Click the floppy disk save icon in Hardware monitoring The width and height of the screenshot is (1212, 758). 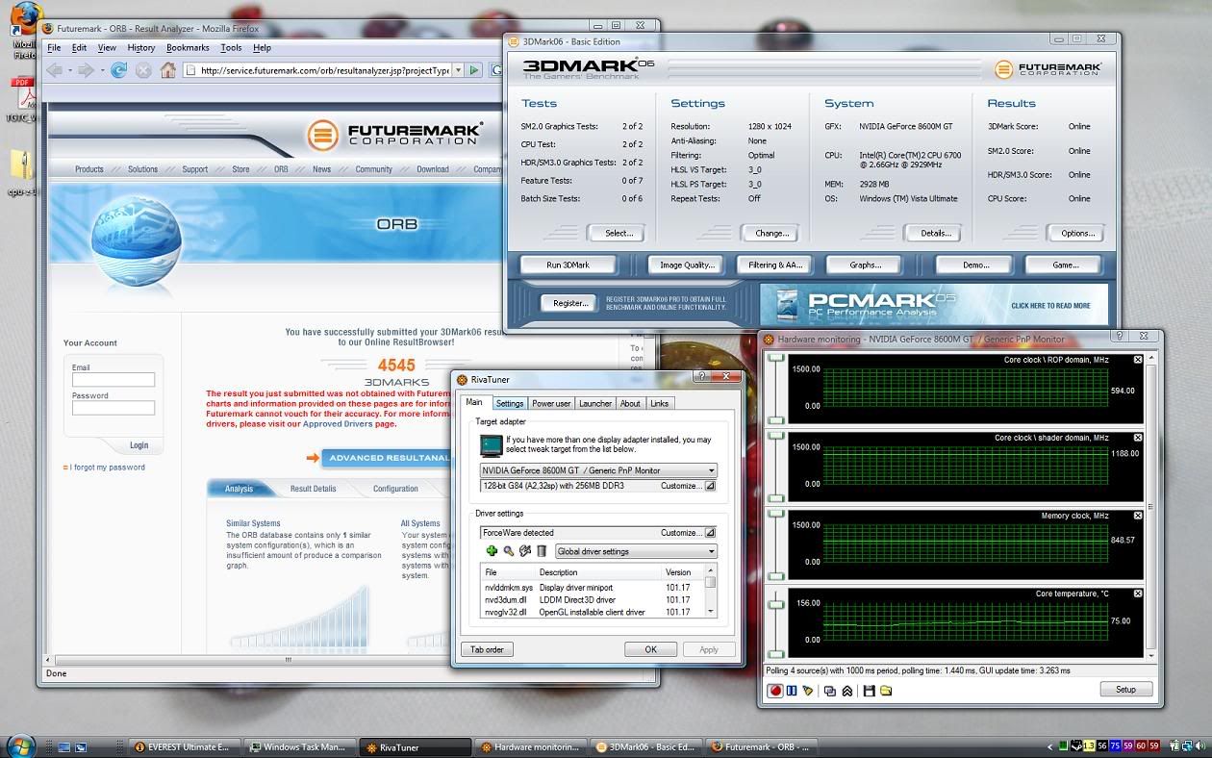[870, 690]
